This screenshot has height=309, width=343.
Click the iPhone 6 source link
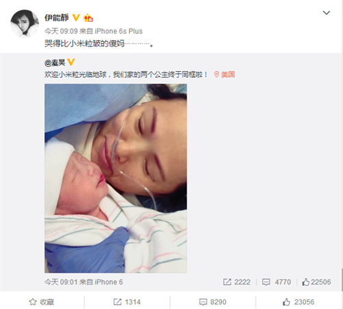(109, 282)
